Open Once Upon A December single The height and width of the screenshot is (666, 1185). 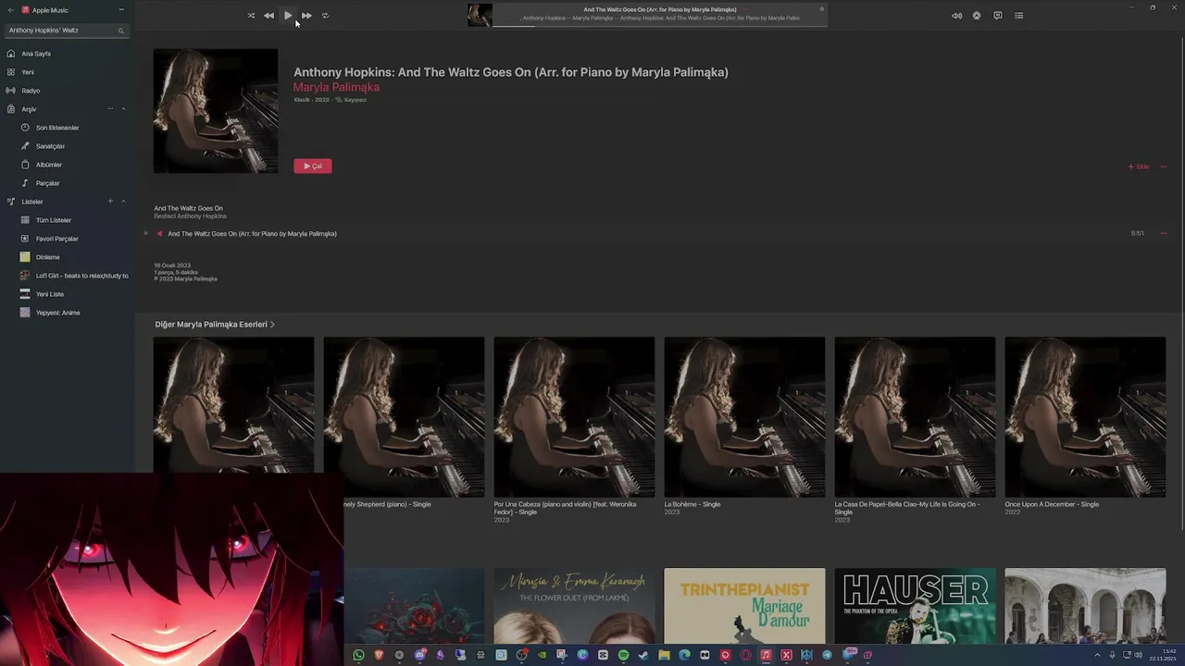pyautogui.click(x=1085, y=417)
